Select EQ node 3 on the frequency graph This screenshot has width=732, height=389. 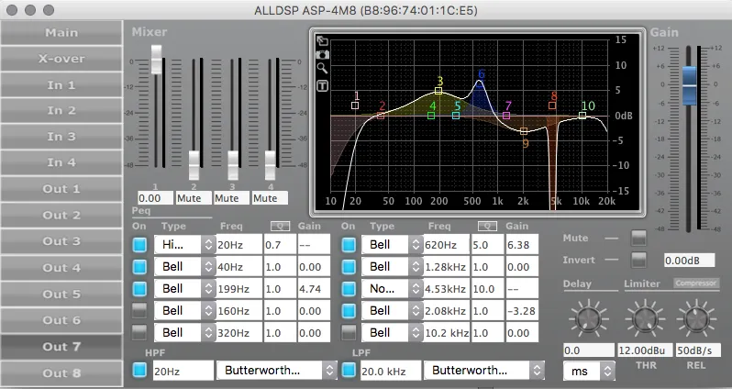[438, 91]
